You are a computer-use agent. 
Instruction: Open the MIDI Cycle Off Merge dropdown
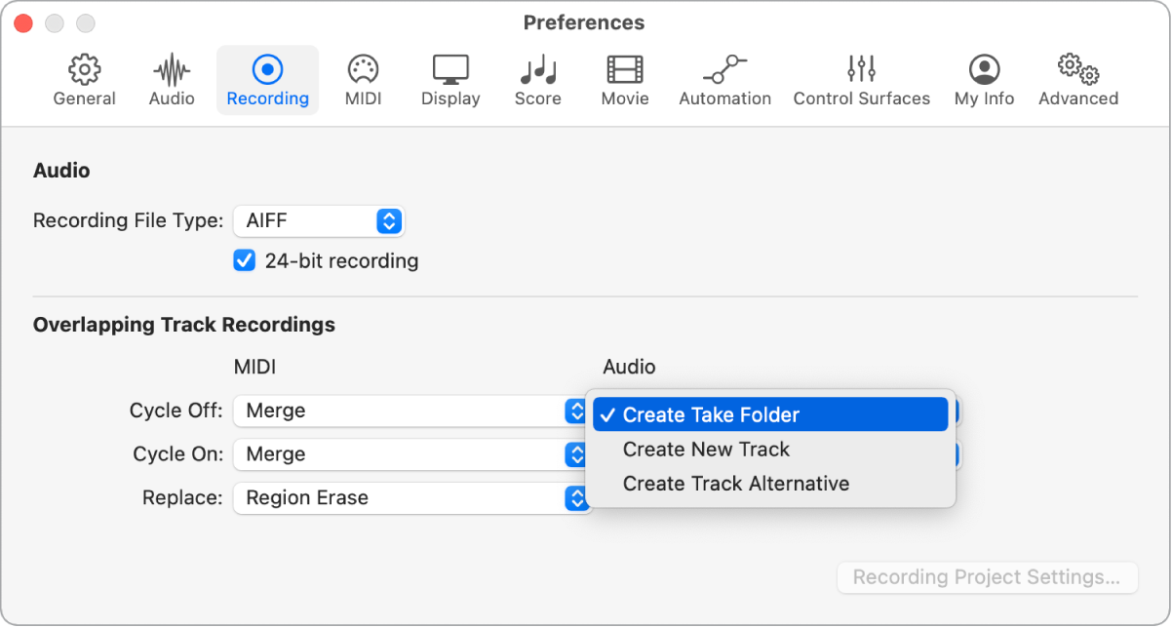[x=410, y=412]
